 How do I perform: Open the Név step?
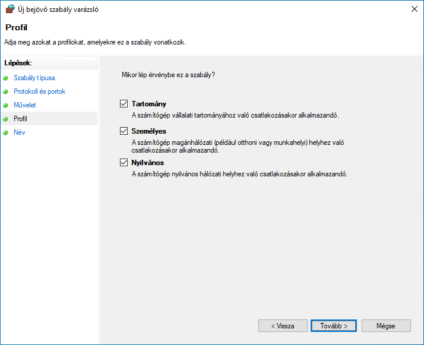point(20,132)
